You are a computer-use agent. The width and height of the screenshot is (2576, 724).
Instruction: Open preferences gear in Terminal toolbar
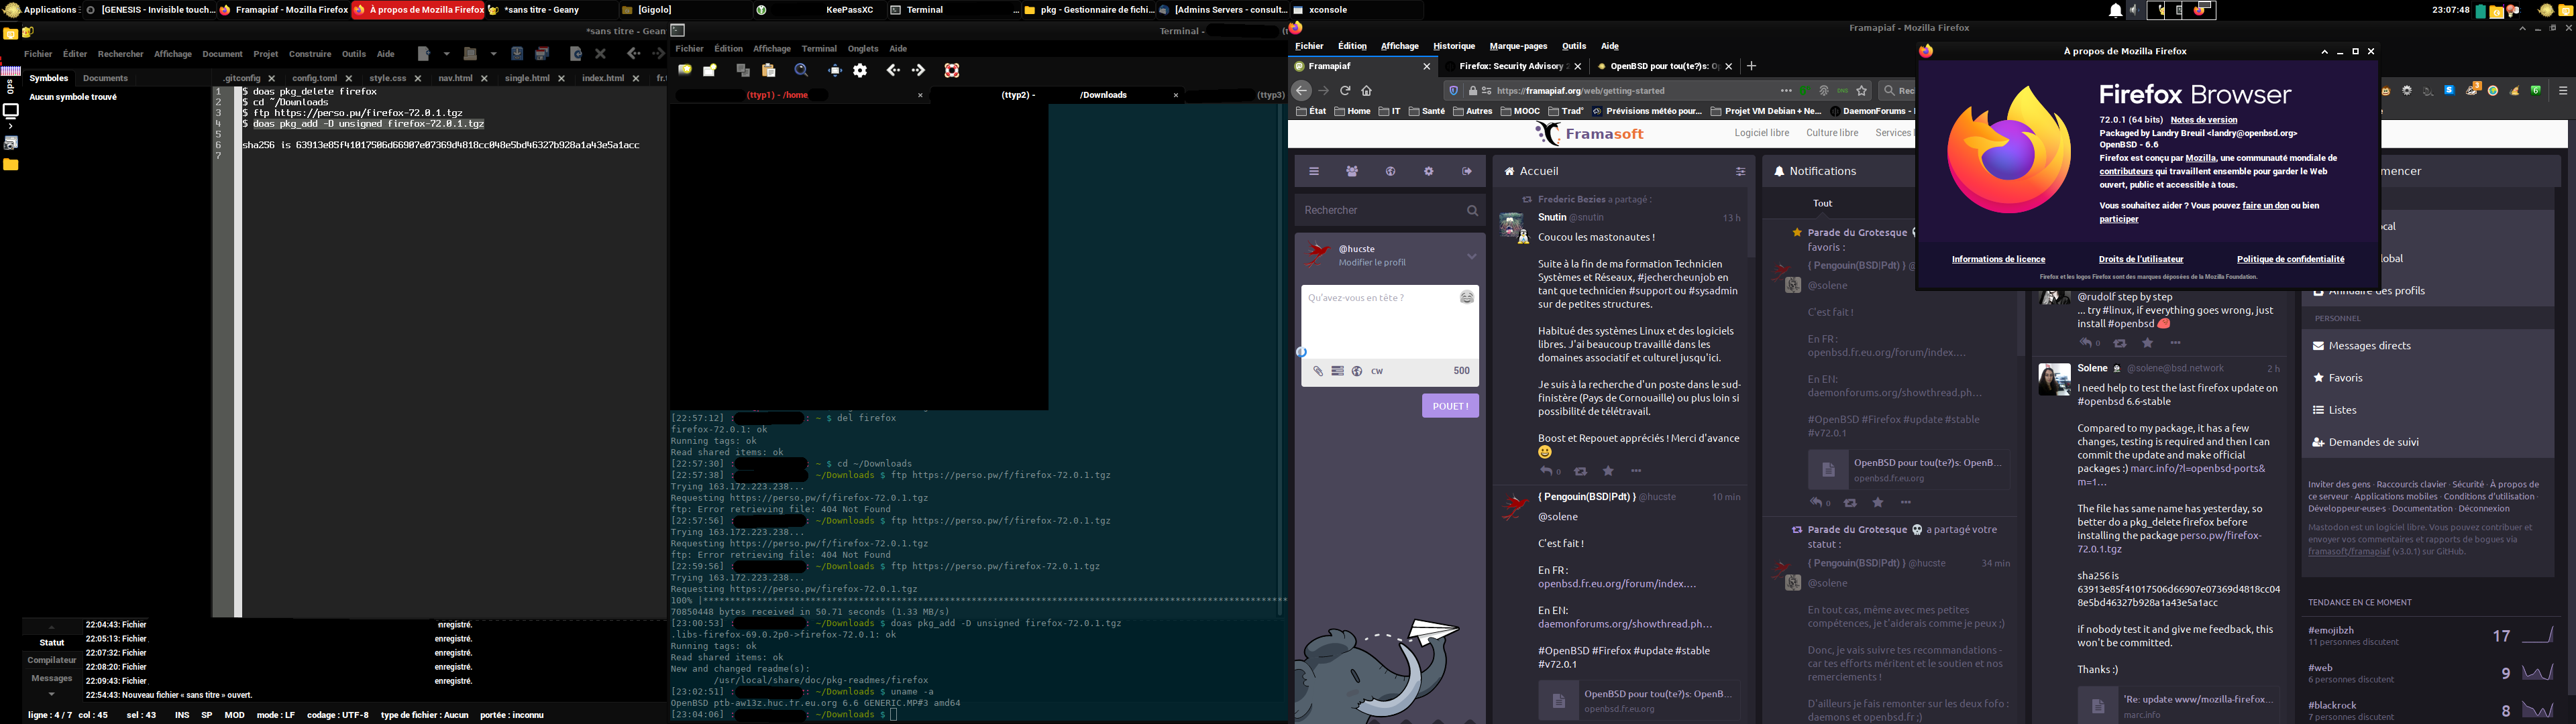[860, 70]
